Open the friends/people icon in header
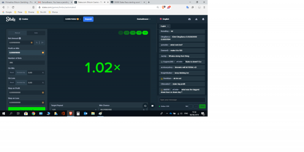This screenshot has height=152, width=304. 196,19
